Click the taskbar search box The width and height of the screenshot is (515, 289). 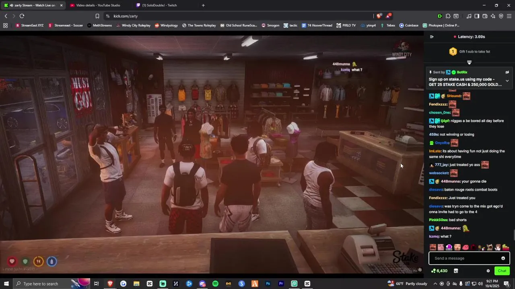point(51,284)
